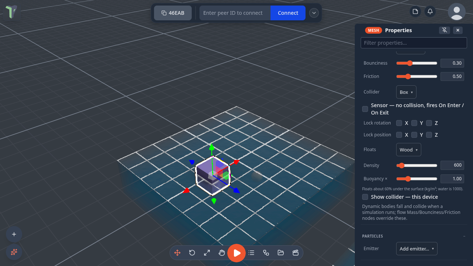Open notifications bell
Screen dimensions: 473x266
click(430, 11)
